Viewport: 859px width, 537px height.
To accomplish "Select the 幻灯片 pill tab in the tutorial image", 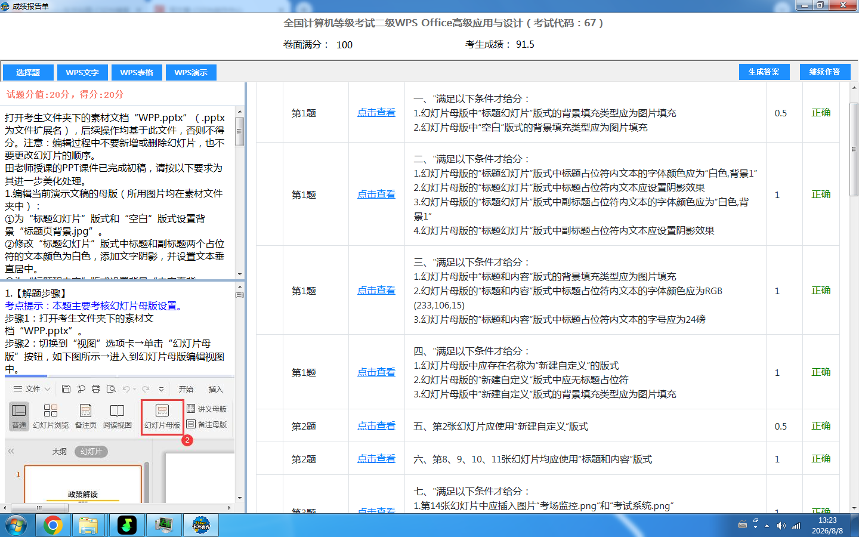I will pyautogui.click(x=91, y=451).
